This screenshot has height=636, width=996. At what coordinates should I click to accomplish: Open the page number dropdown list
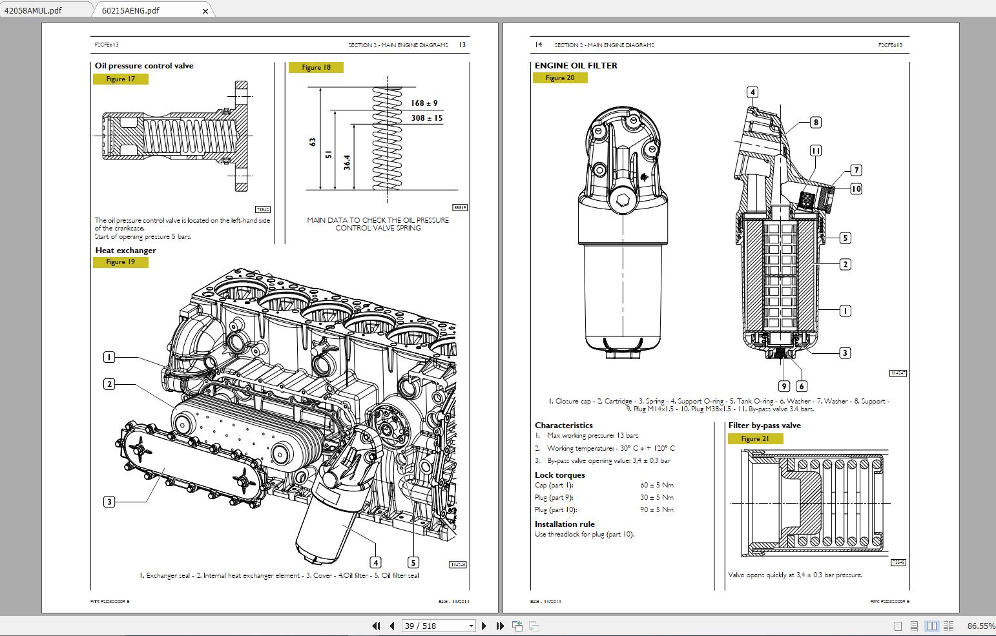tap(470, 626)
